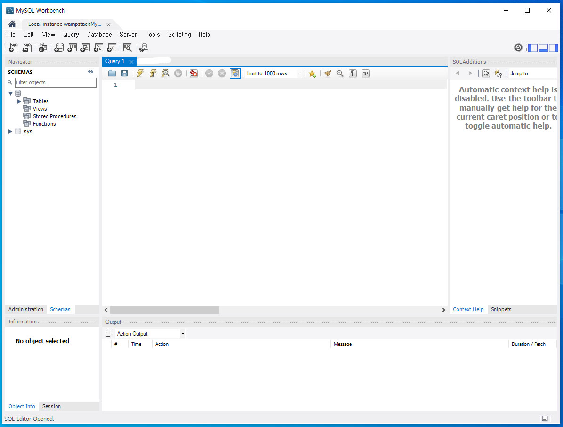563x427 pixels.
Task: Toggle continue-on-error for SQL script execution
Action: click(193, 73)
